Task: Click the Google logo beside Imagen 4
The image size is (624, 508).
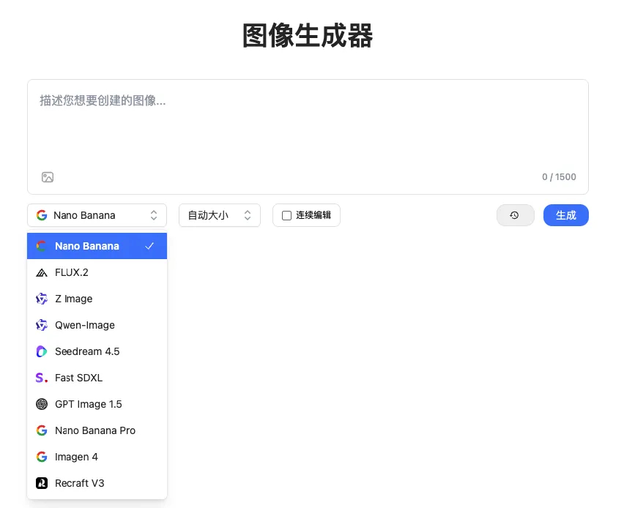Action: (42, 457)
